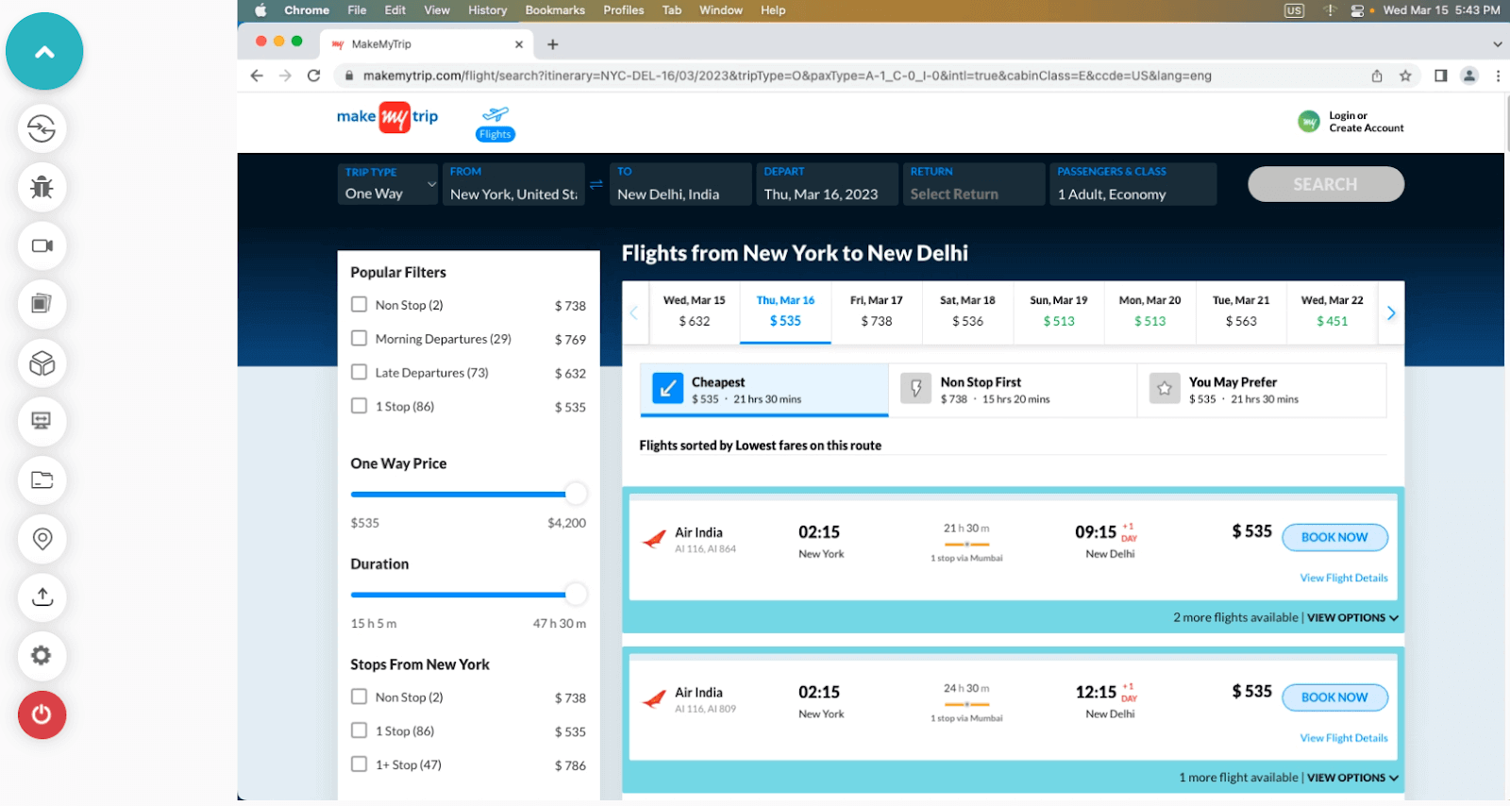The width and height of the screenshot is (1510, 806).
Task: Check 1 Stop (86) under Stops From New York
Action: [x=359, y=730]
